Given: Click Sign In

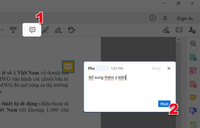Looking at the screenshot, I should coord(184,19).
